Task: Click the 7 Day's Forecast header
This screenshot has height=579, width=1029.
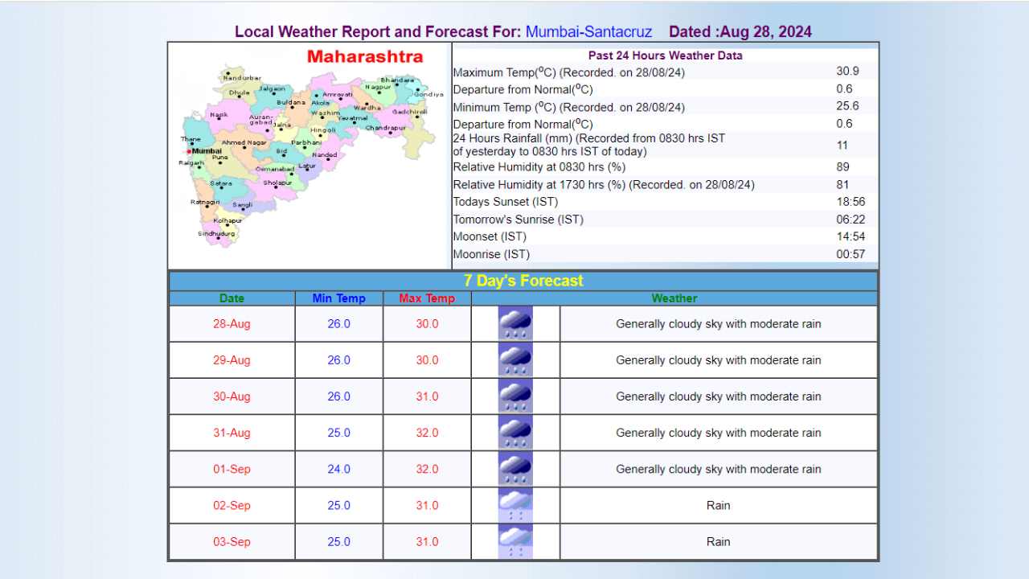Action: 523,281
